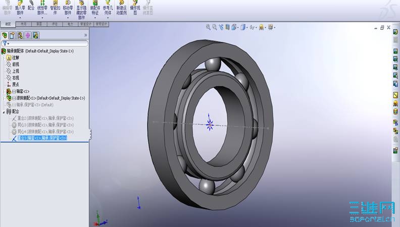Viewport: 400px width, 227px height.
Task: Click the feature tree filter input field
Action: [x=44, y=43]
